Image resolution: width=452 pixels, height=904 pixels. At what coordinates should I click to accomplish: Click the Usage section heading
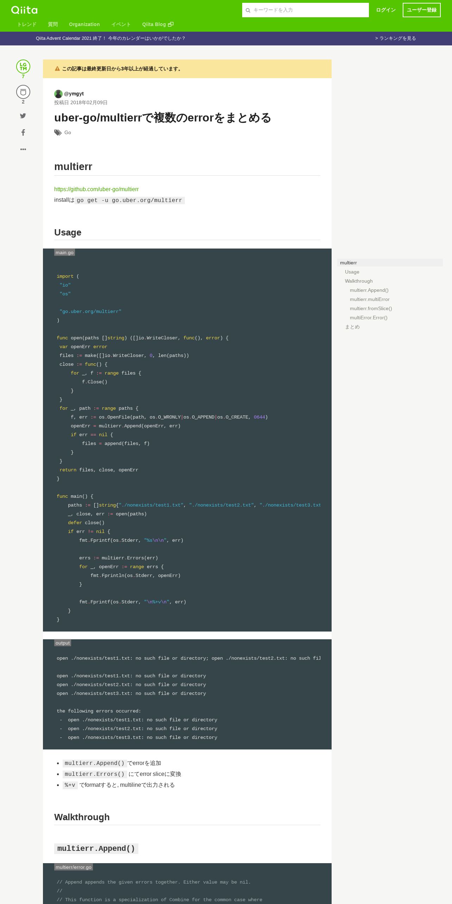[x=68, y=232]
